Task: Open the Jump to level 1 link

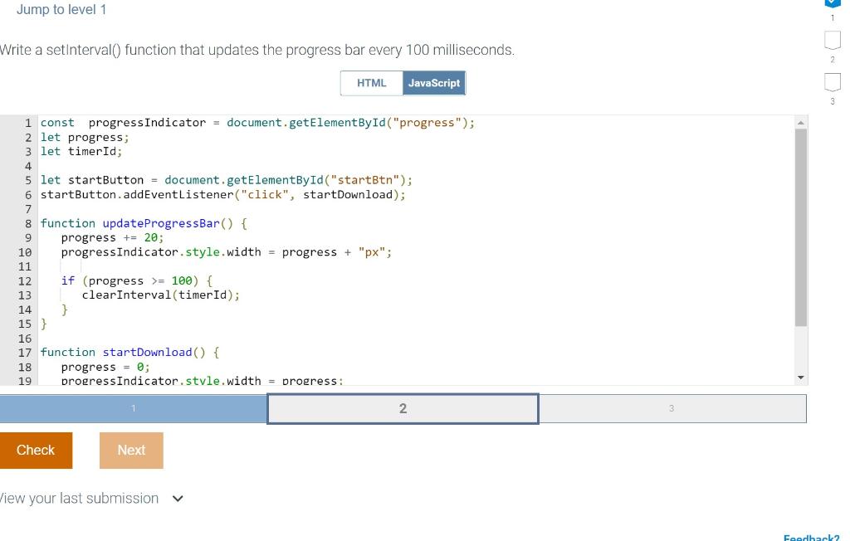Action: point(61,9)
